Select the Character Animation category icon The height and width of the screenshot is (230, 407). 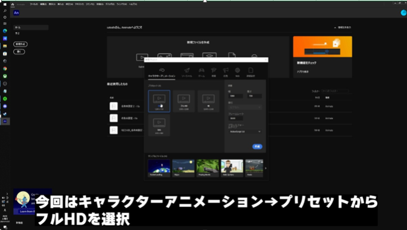161,70
